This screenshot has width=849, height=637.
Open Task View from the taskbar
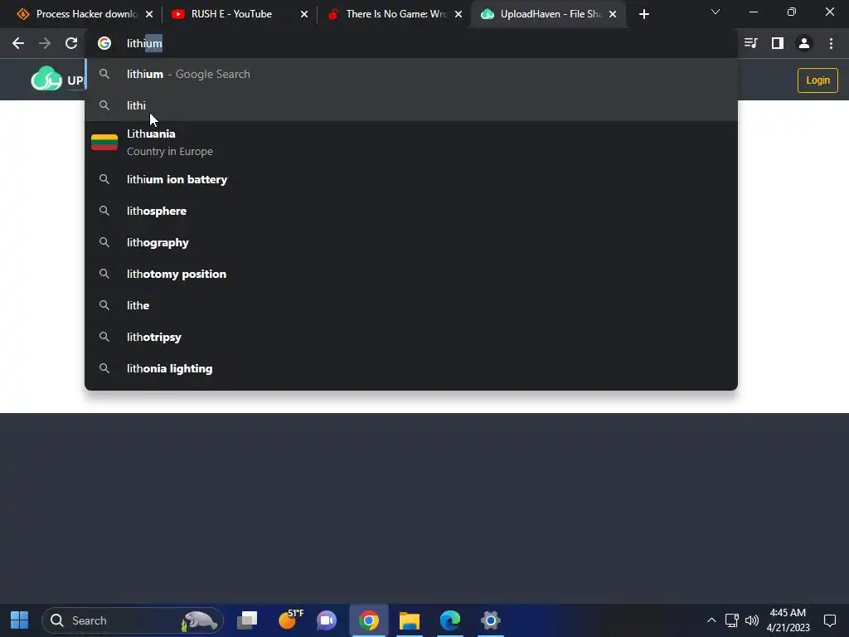tap(248, 620)
